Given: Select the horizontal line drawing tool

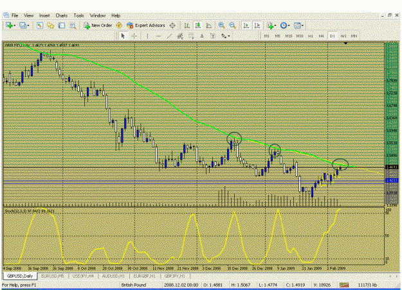Looking at the screenshot, I should click(x=158, y=36).
